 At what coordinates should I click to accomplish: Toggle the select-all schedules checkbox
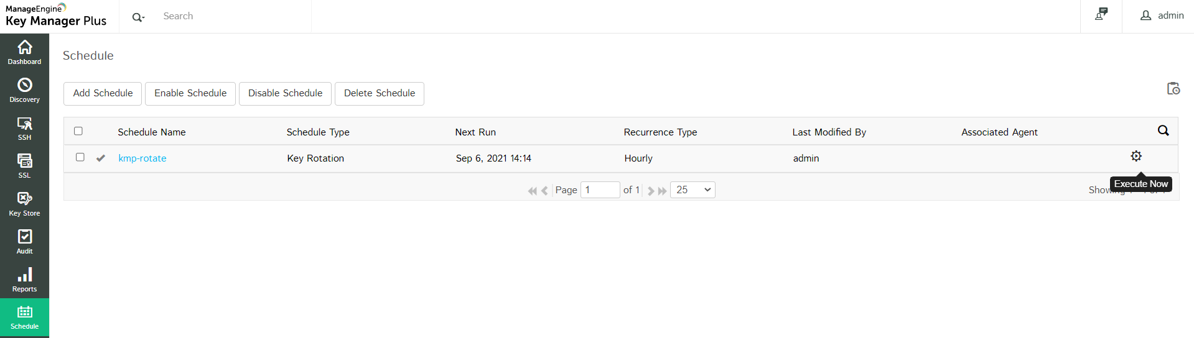(78, 131)
